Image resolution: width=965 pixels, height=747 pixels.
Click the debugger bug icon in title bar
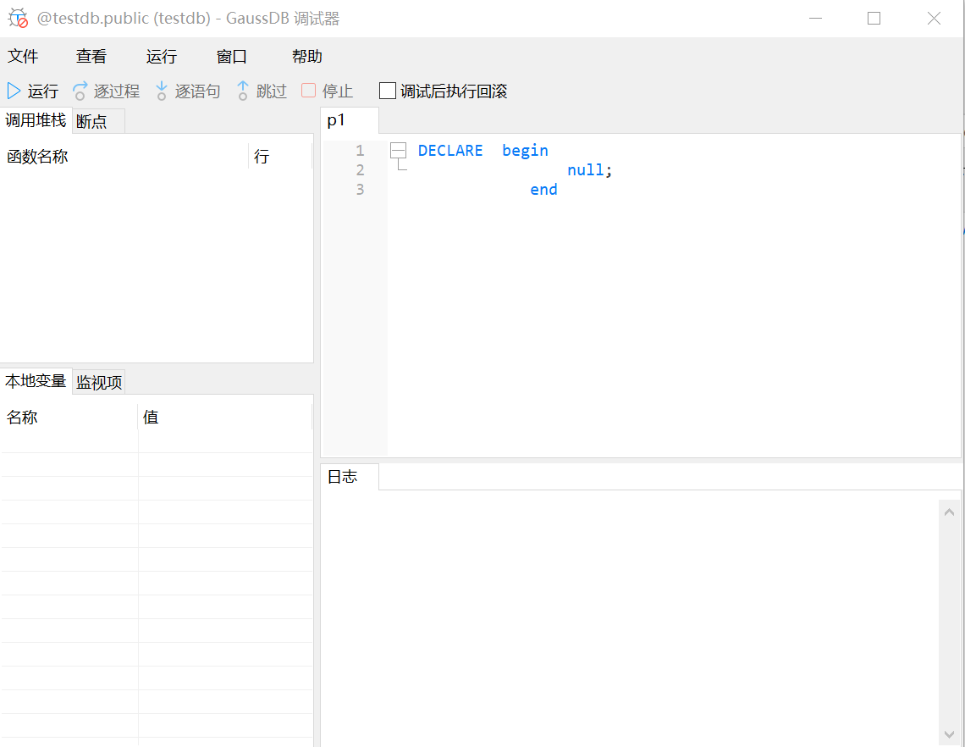click(18, 18)
